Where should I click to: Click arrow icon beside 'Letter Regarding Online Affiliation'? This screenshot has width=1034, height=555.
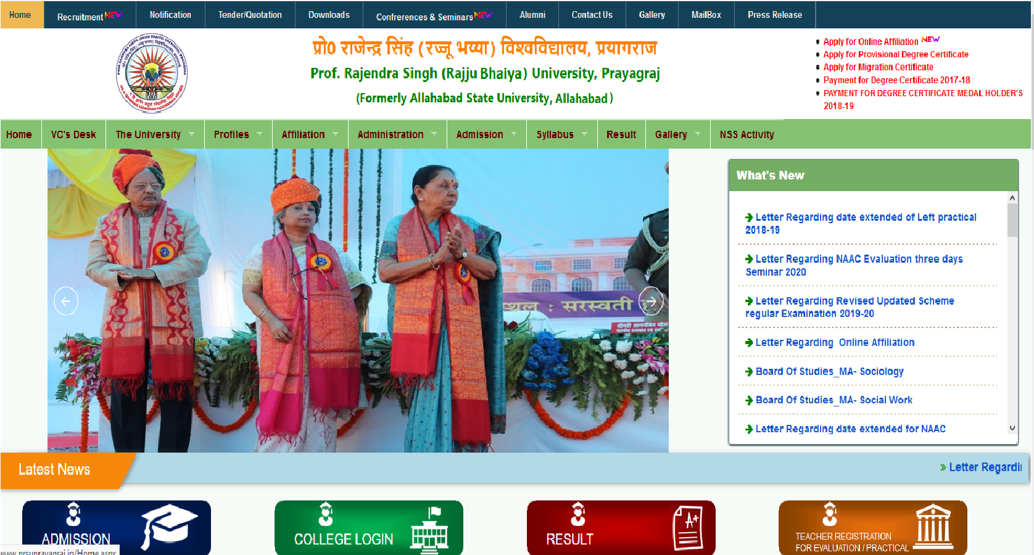(749, 343)
